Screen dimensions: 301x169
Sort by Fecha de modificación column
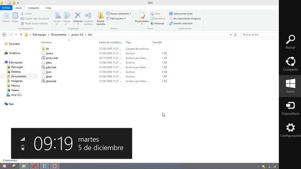pyautogui.click(x=111, y=42)
